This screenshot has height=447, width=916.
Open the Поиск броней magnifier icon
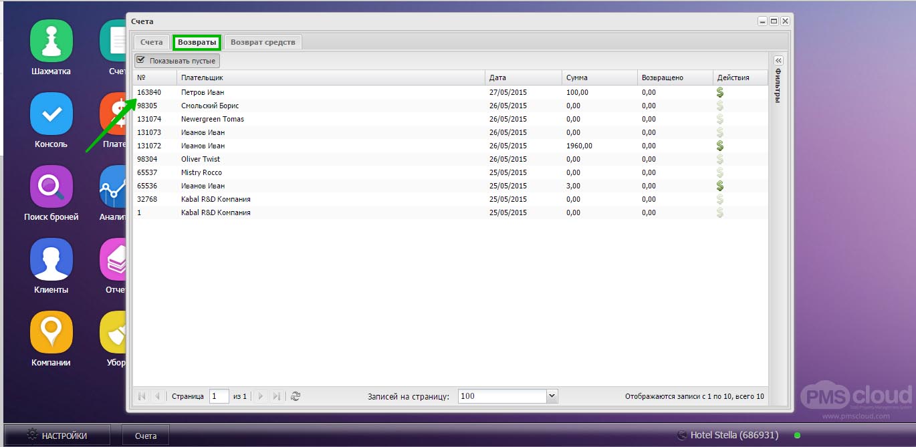coord(51,186)
